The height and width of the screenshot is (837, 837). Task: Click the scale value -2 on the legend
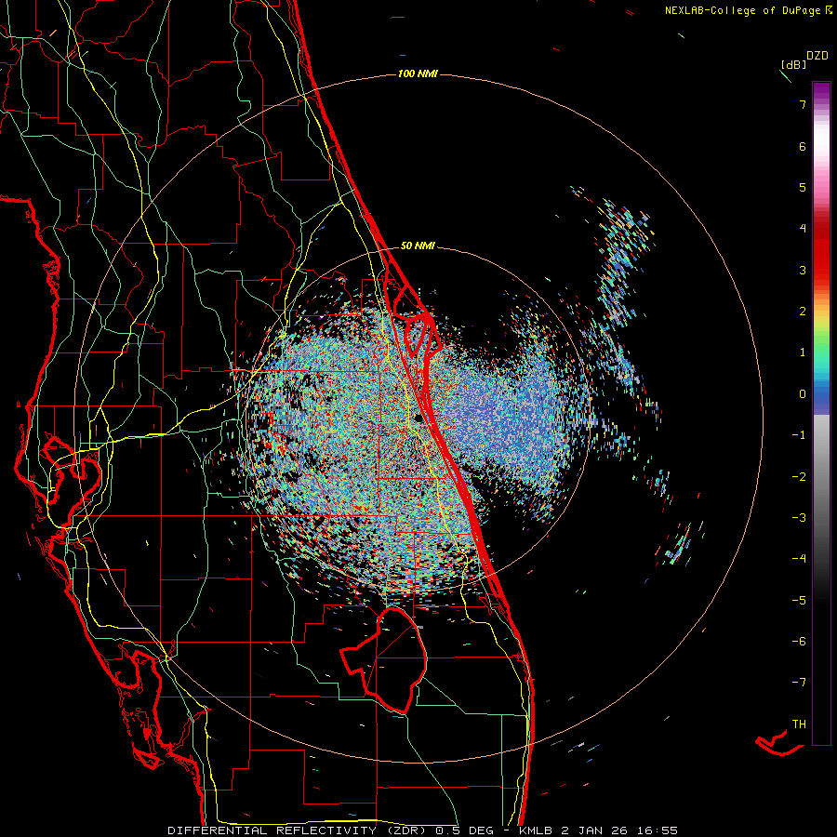click(799, 476)
